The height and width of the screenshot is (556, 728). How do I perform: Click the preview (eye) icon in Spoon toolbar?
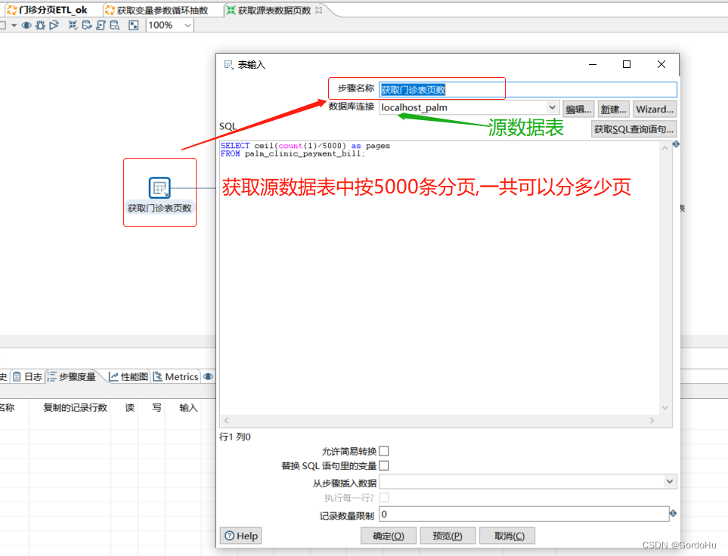26,25
